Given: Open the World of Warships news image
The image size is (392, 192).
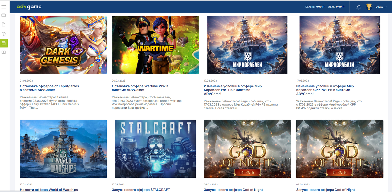Looking at the screenshot, I should point(63,149).
